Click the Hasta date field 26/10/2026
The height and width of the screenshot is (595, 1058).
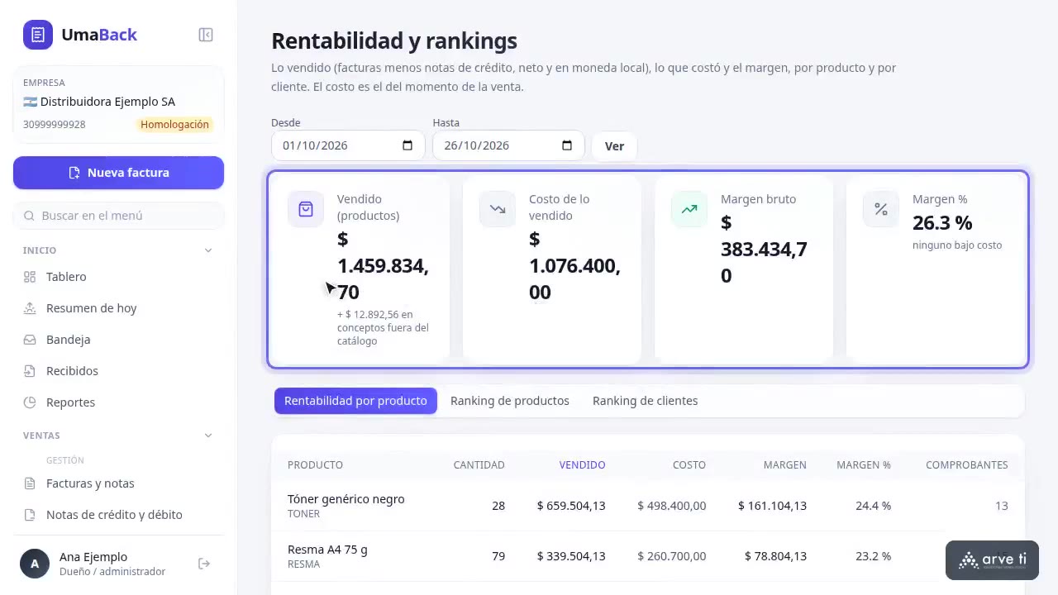pos(508,145)
